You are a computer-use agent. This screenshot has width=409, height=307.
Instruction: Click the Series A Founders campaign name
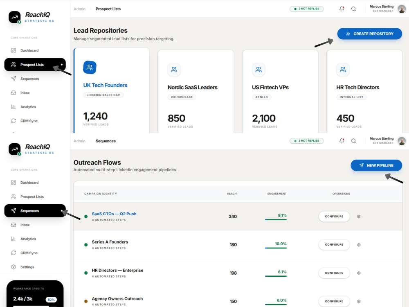pyautogui.click(x=110, y=242)
